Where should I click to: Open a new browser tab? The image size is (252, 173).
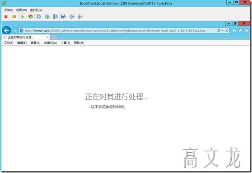point(54,37)
